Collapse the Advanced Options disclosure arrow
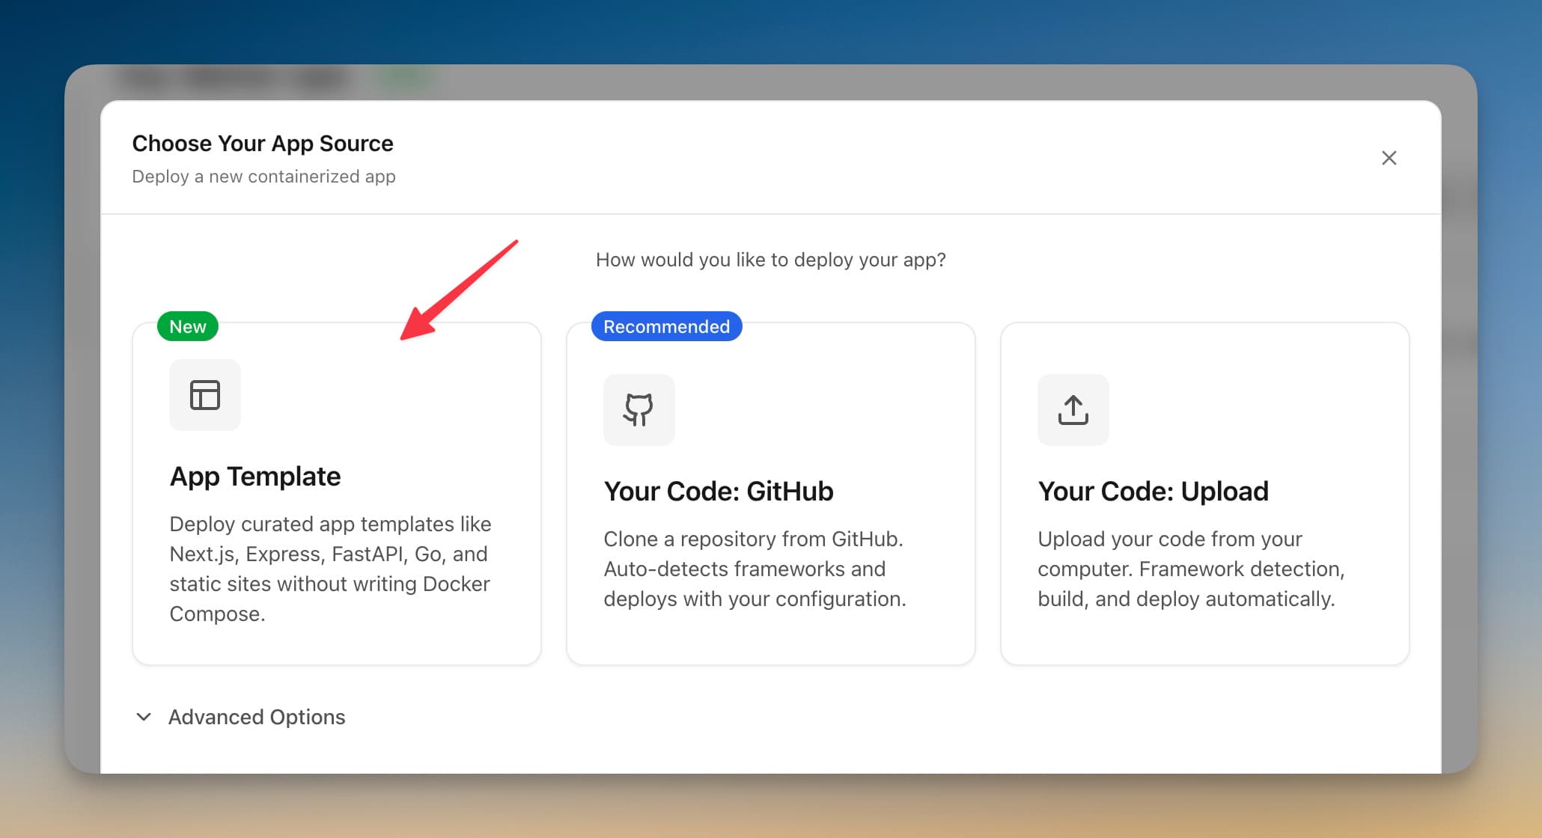Image resolution: width=1542 pixels, height=838 pixels. point(143,717)
